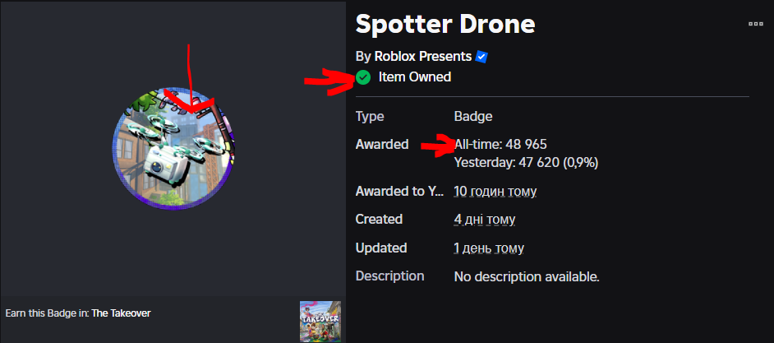Select the Yesterday 47 620 statistic
774x343 pixels.
click(526, 163)
